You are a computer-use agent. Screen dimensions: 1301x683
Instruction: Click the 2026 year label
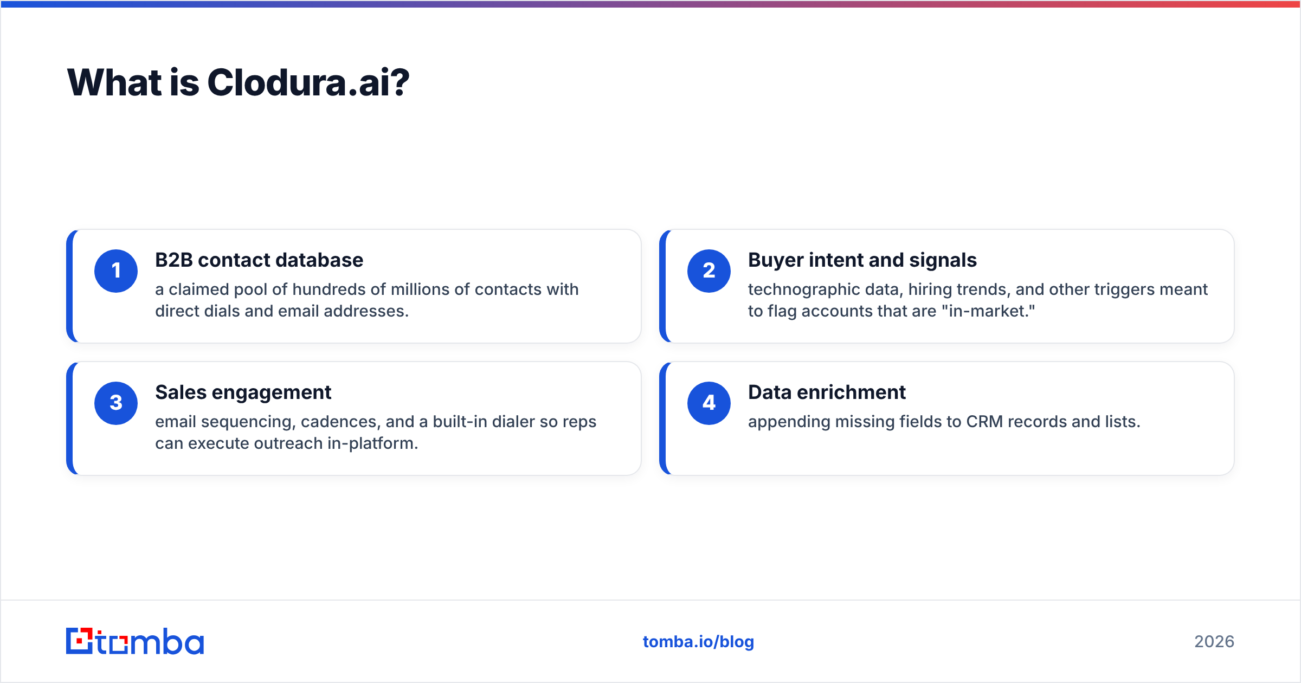(x=1214, y=642)
